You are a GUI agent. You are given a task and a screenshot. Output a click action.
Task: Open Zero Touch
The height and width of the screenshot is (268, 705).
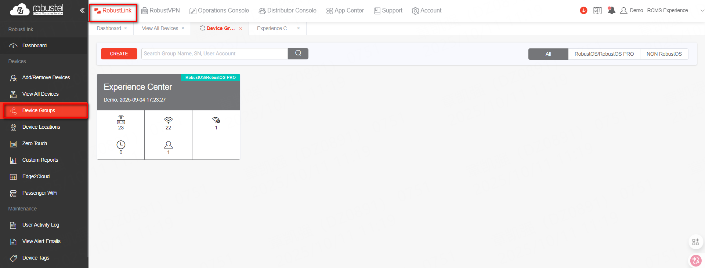tap(44, 143)
